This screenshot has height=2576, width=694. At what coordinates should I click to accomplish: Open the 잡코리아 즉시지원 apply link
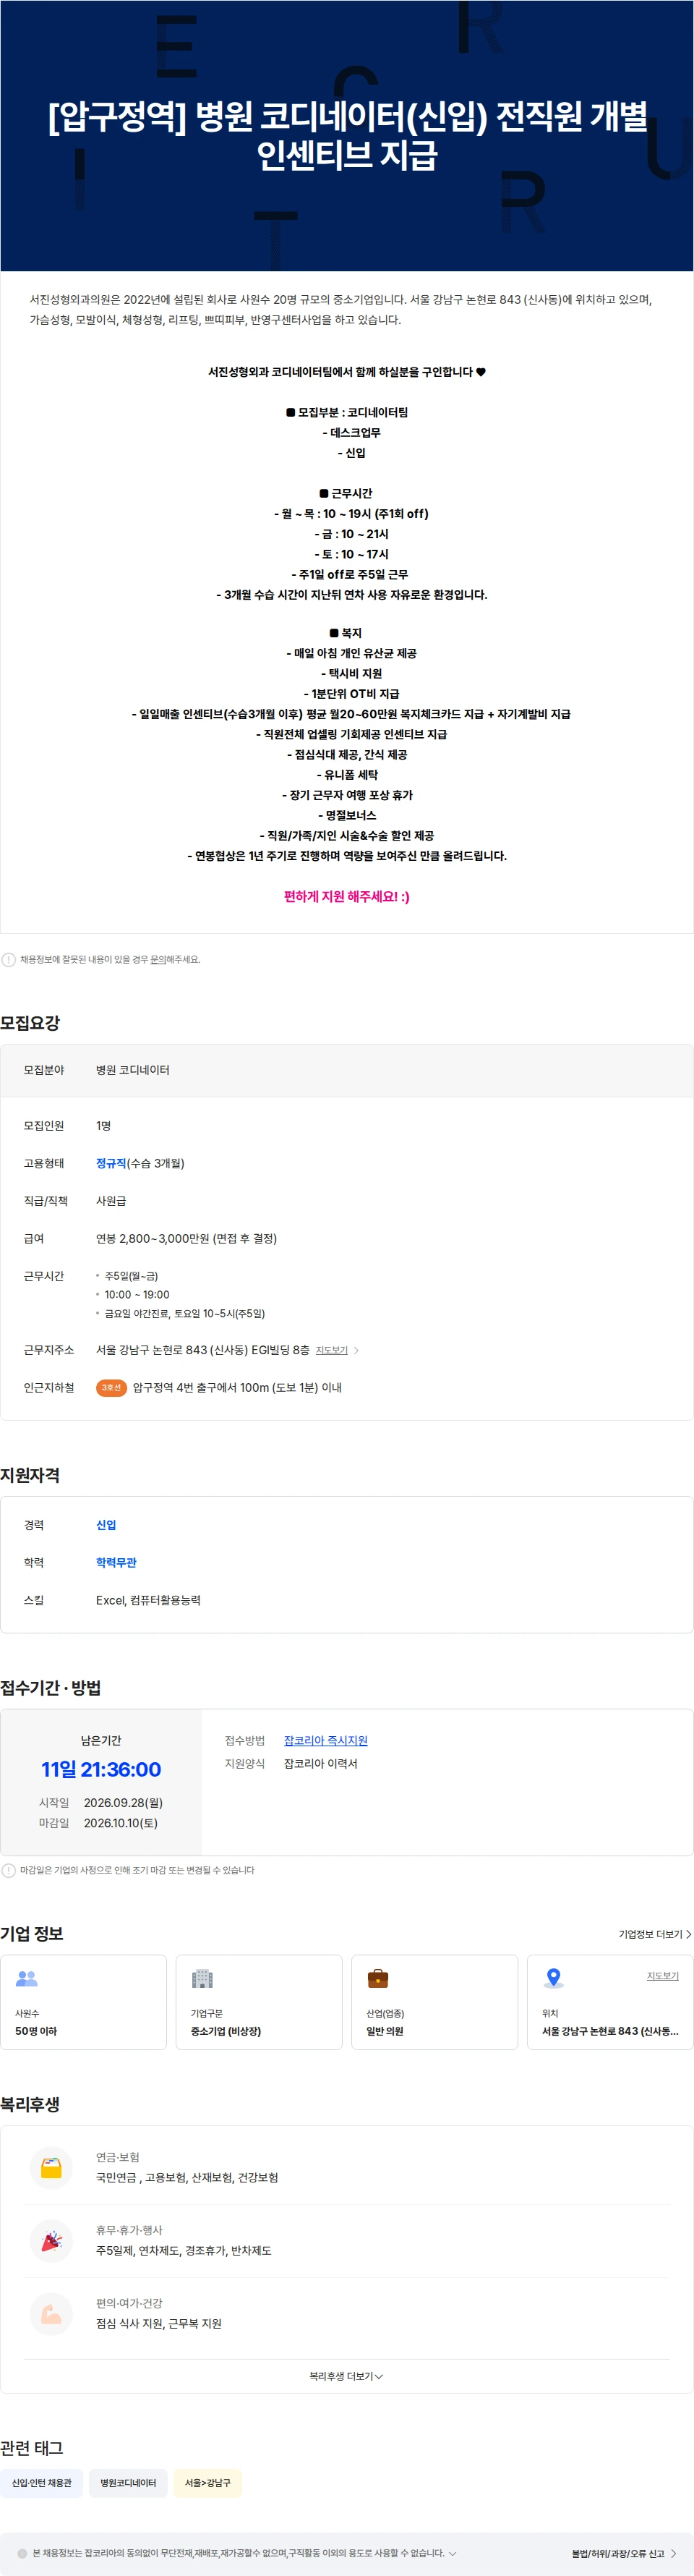(x=326, y=1740)
